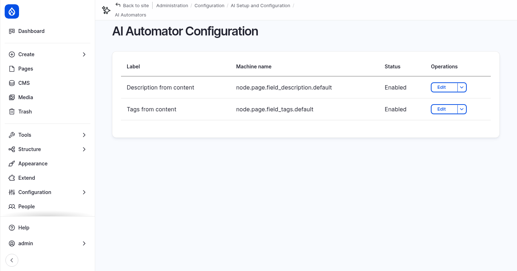Click the Help question mark icon
Viewport: 517px width, 271px height.
(x=12, y=228)
